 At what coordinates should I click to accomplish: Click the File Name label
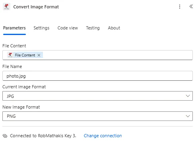[x=12, y=66]
